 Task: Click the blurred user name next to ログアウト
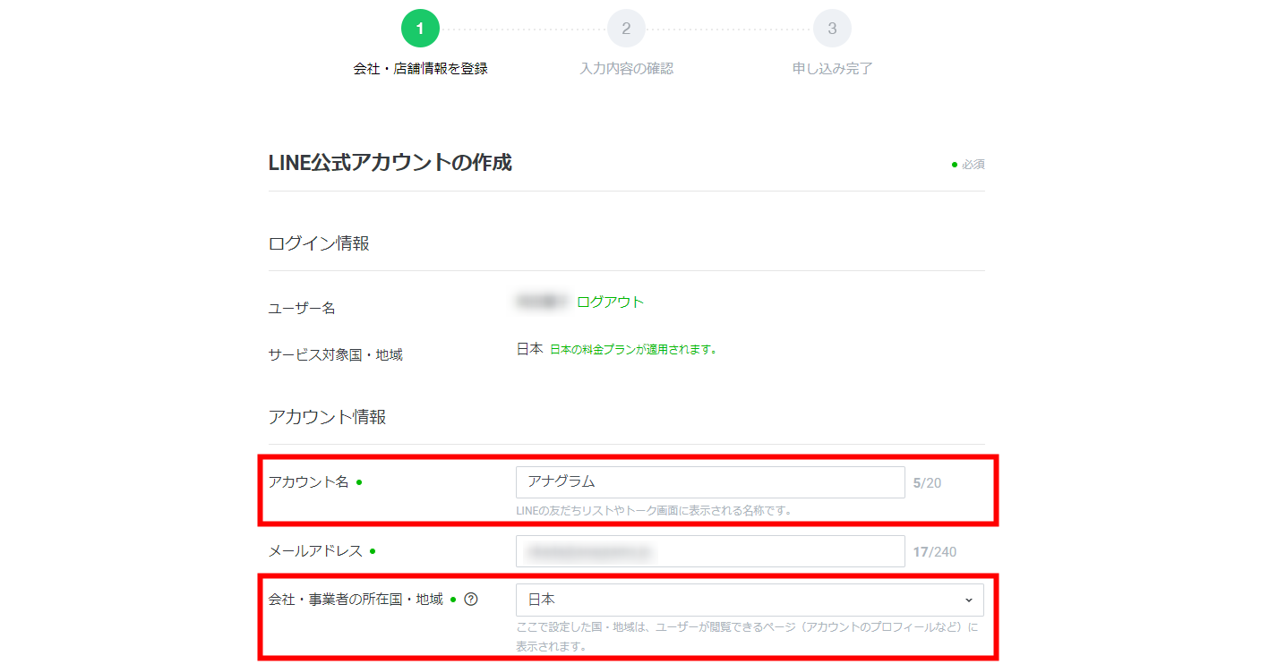pyautogui.click(x=541, y=302)
